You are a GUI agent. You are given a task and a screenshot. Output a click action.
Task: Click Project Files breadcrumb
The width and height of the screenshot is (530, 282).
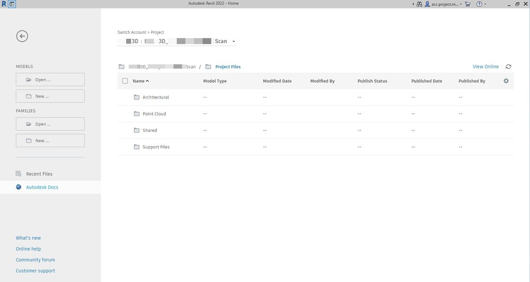228,67
